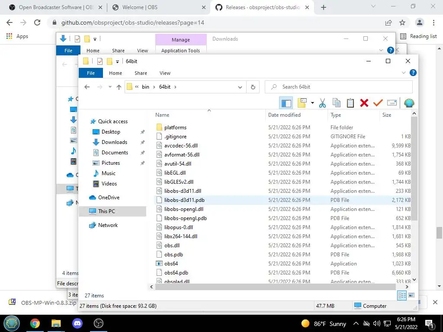Viewport: 443px width, 332px height.
Task: Open Documents in navigation pane
Action: click(114, 153)
